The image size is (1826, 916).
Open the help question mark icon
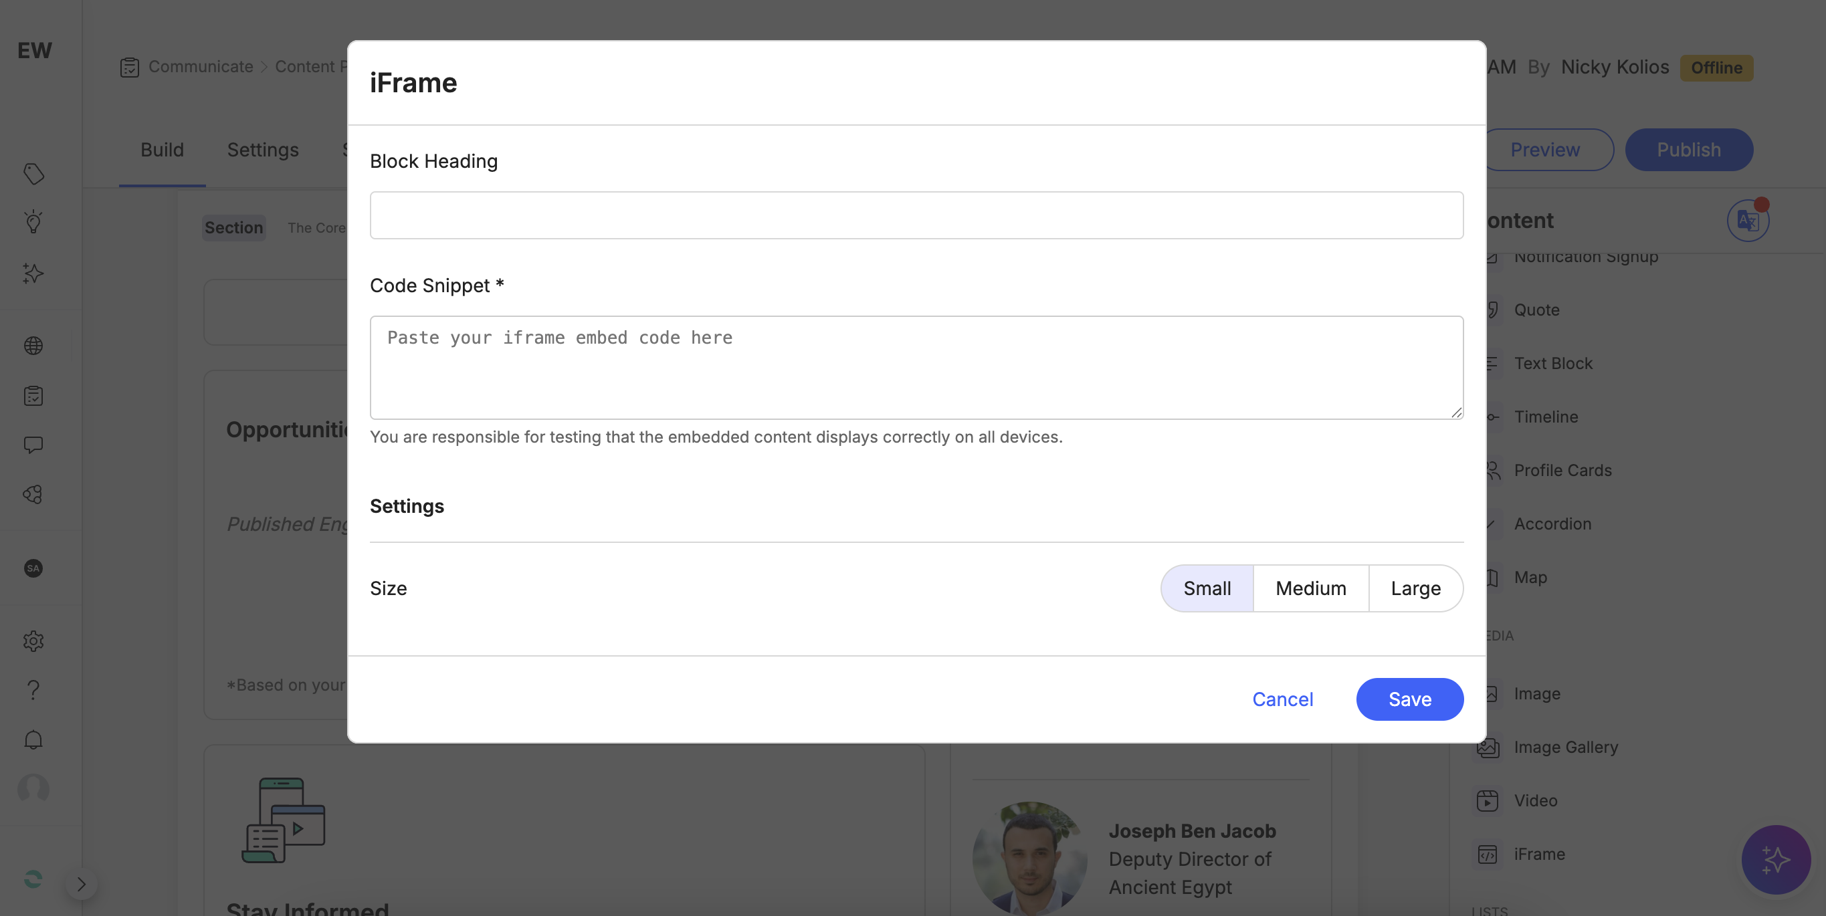point(33,689)
